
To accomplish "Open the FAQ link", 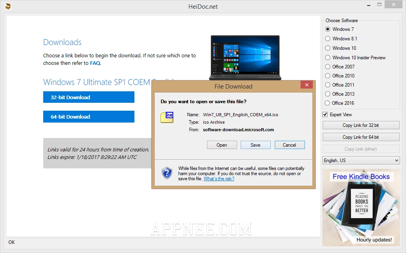I will 95,63.
